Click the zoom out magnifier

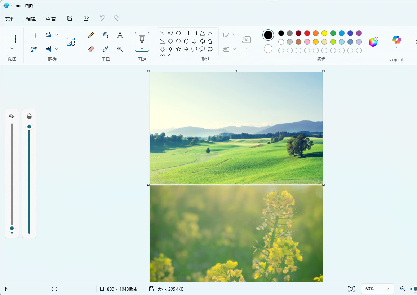(403, 289)
